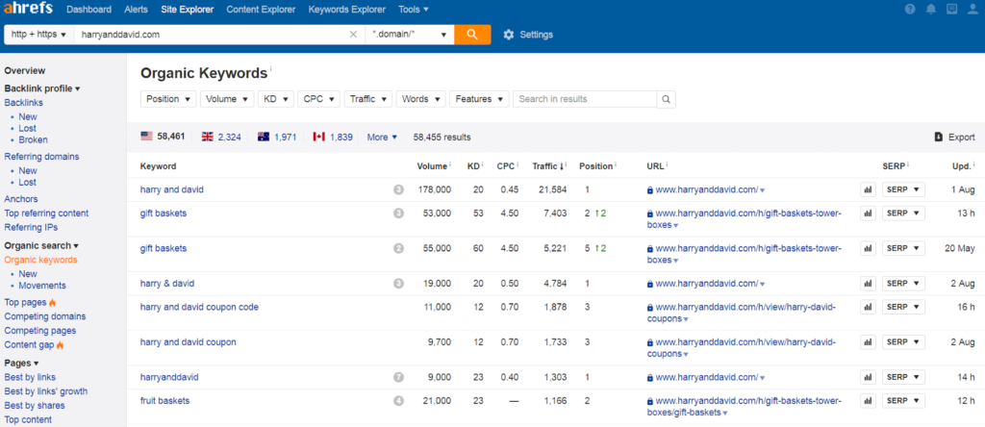Select the Canada flag 1,839
The height and width of the screenshot is (427, 985).
[x=333, y=137]
